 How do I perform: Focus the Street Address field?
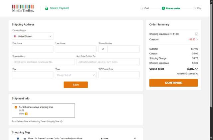click(43, 62)
